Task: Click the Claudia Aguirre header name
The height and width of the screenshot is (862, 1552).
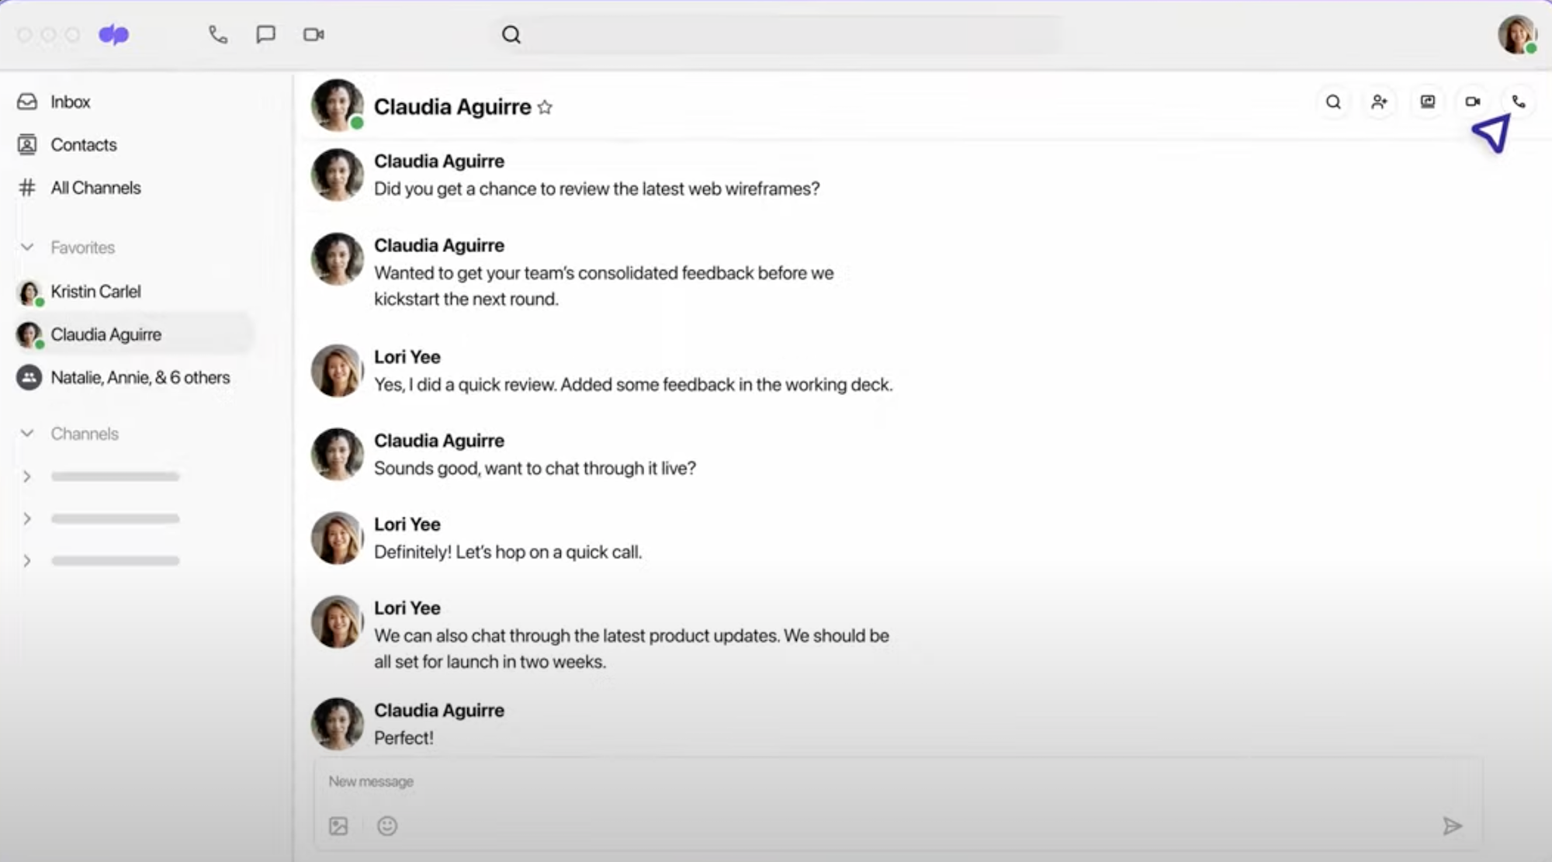Action: click(x=452, y=107)
